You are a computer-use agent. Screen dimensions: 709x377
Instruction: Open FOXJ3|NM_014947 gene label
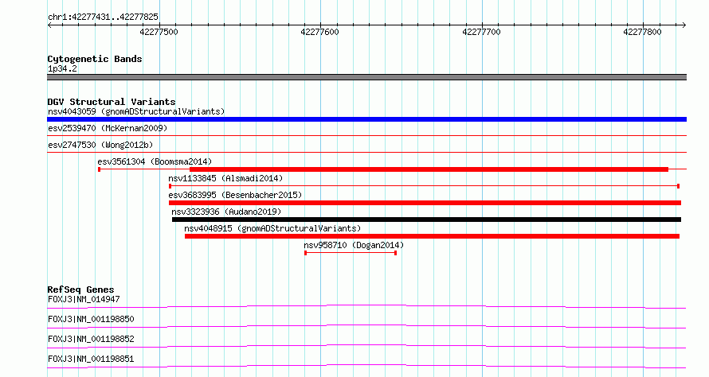point(84,299)
